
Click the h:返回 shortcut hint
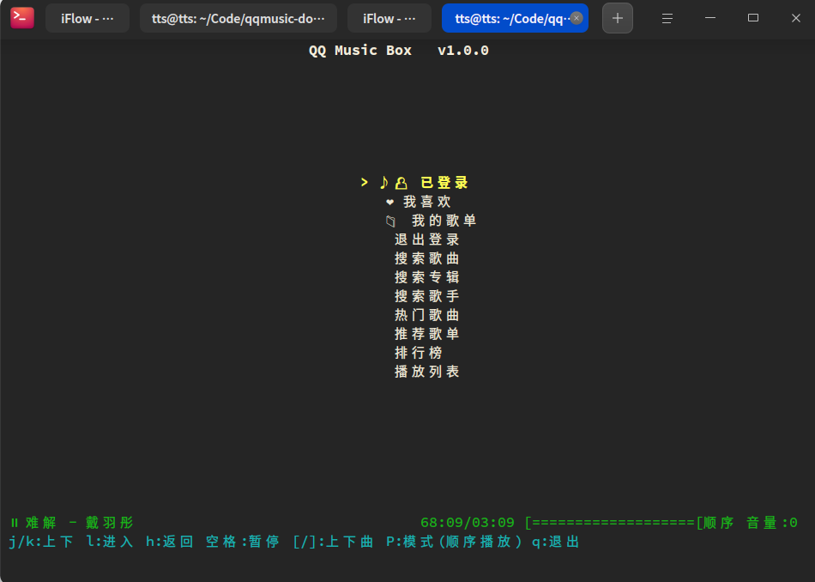point(170,542)
